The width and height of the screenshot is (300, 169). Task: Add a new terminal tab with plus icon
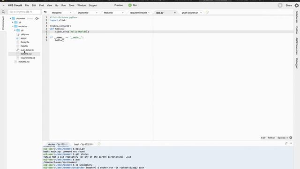[x=99, y=144]
